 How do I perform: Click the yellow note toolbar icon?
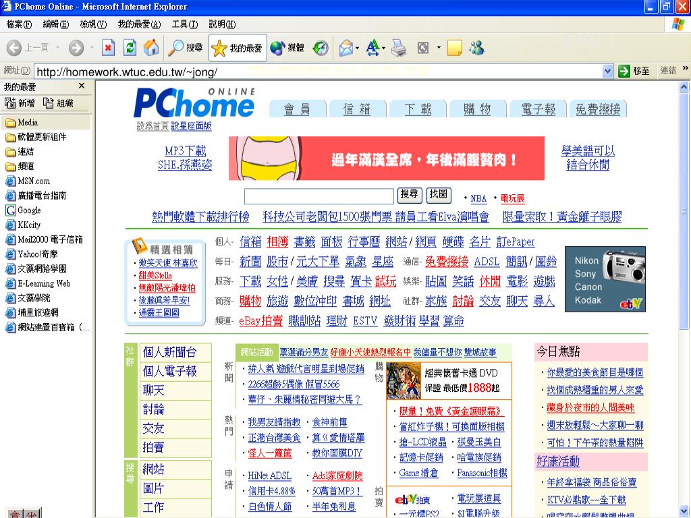454,48
